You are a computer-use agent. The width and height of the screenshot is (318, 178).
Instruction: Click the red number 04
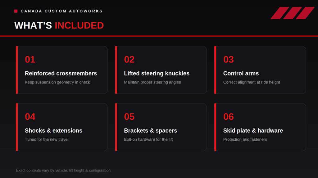30,117
